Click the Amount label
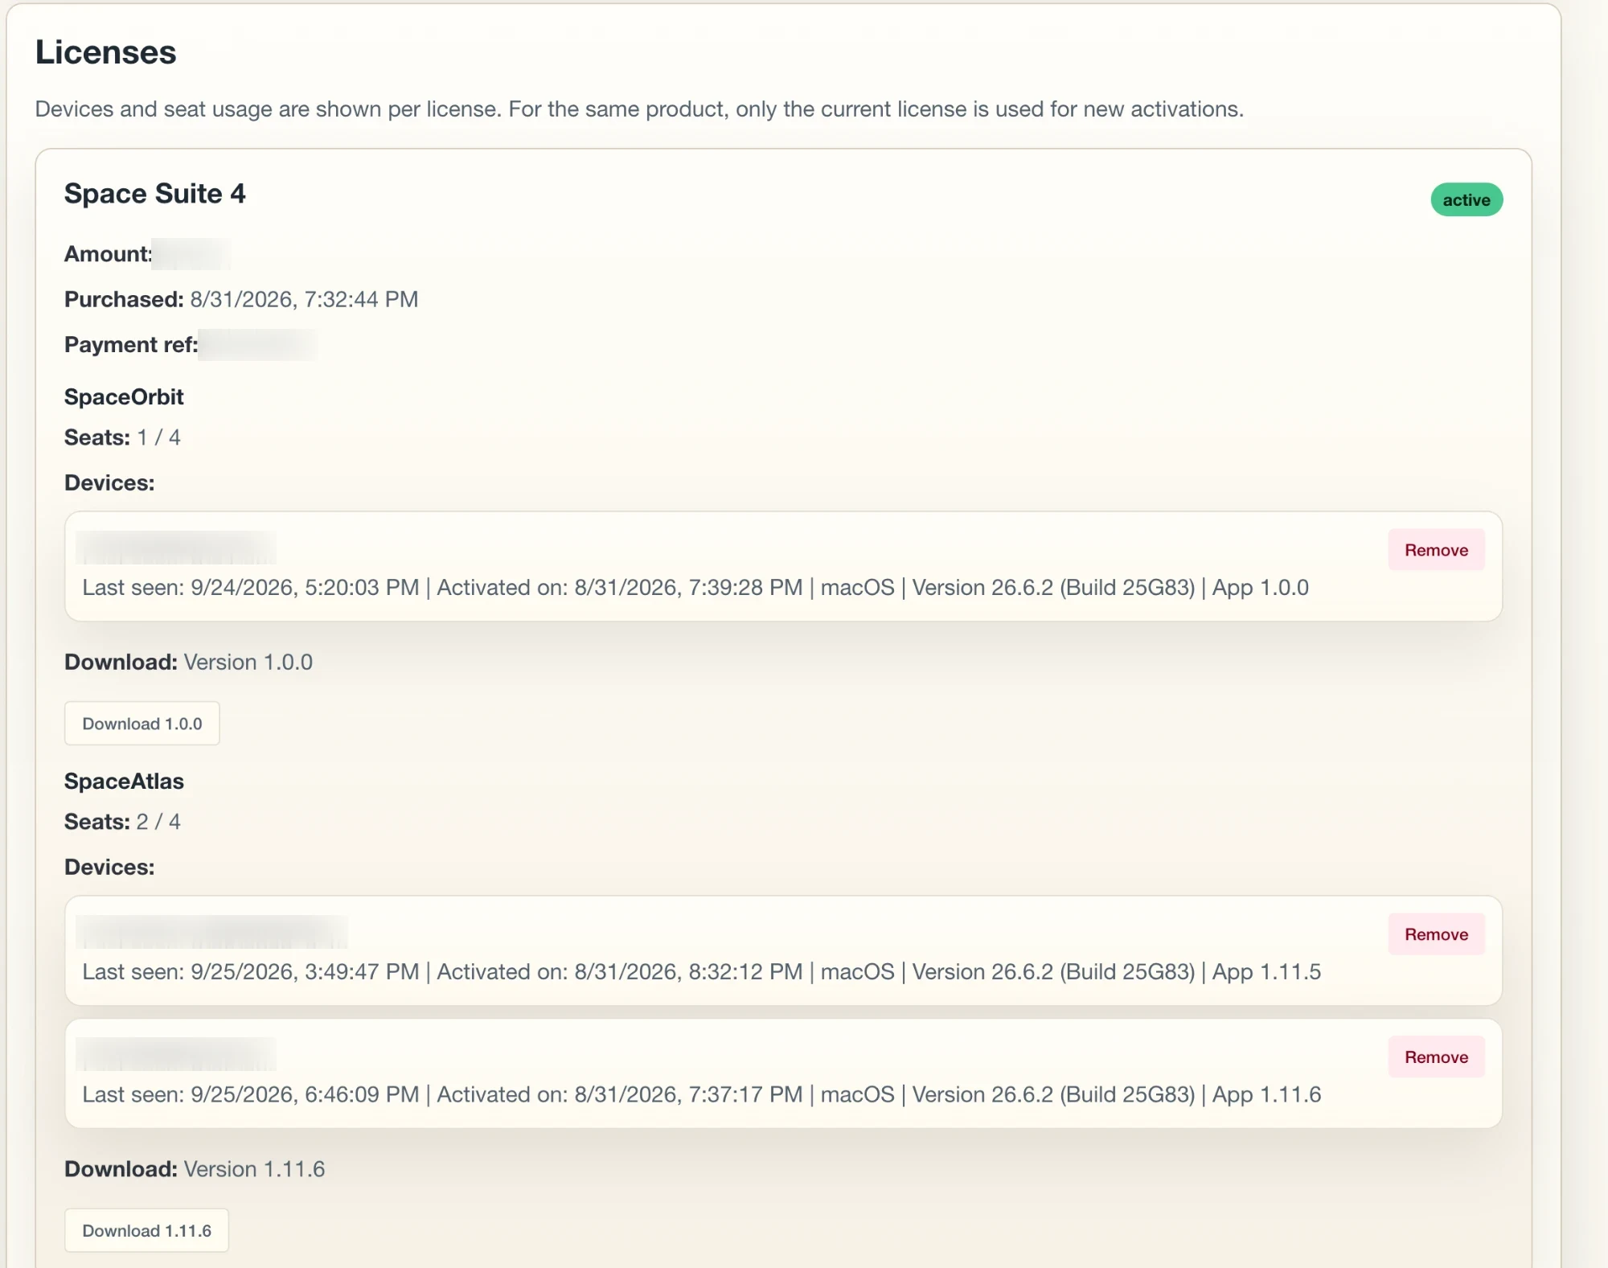The width and height of the screenshot is (1608, 1268). click(x=109, y=254)
